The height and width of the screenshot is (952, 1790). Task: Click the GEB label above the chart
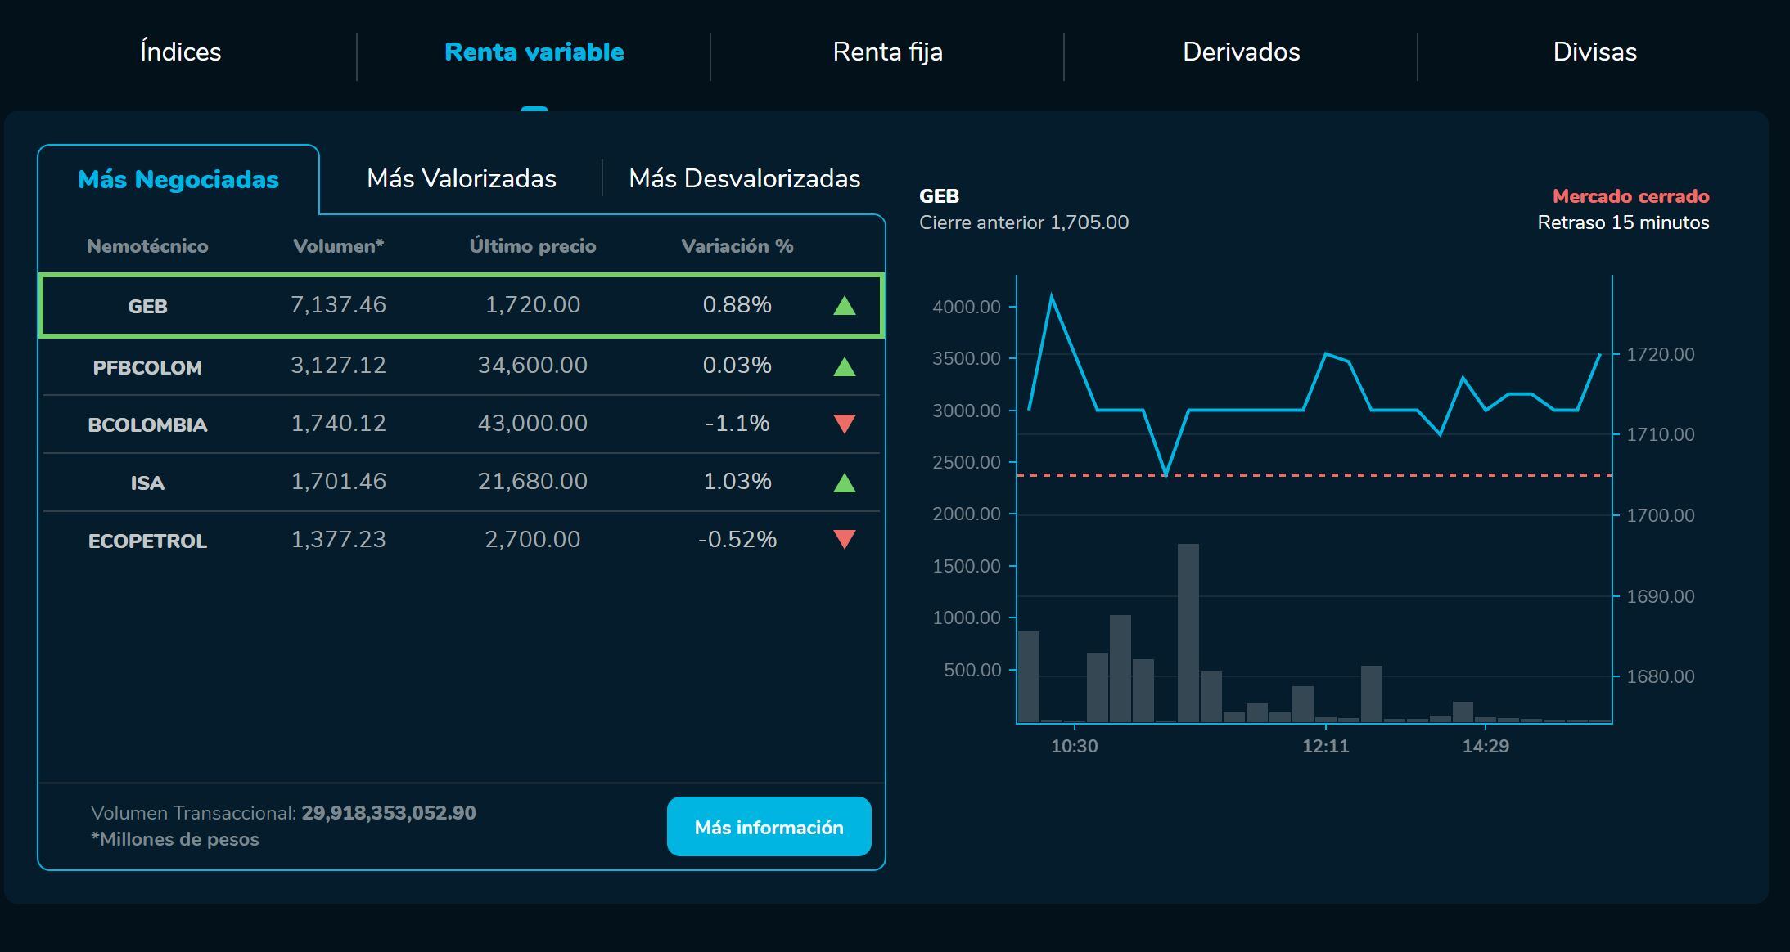(x=938, y=195)
